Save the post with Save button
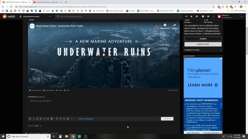 tap(67, 90)
